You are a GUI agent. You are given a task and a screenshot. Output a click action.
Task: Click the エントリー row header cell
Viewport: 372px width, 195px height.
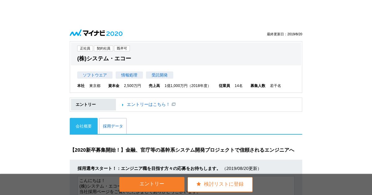pyautogui.click(x=93, y=105)
